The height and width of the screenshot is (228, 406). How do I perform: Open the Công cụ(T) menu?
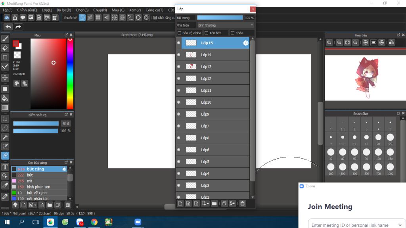pos(155,10)
